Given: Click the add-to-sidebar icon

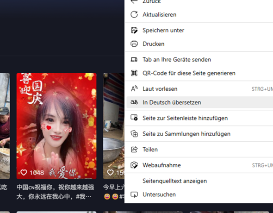Looking at the screenshot, I should (134, 118).
